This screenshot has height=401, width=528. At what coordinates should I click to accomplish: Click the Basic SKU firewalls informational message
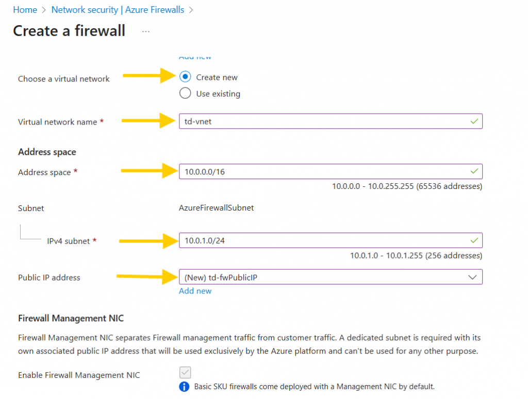click(x=315, y=386)
